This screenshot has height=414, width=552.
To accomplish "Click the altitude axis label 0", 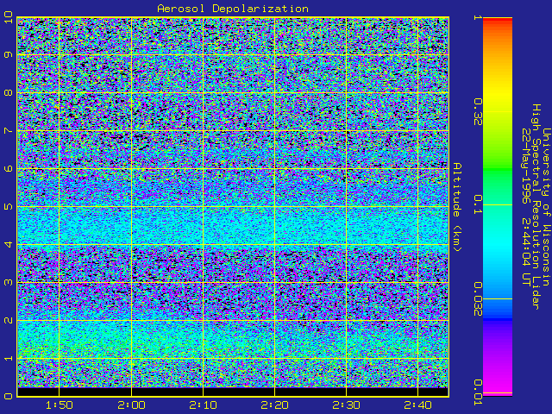I will point(8,396).
